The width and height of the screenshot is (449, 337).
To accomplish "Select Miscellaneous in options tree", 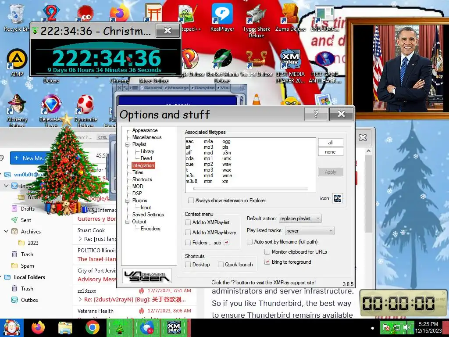I will pos(147,137).
